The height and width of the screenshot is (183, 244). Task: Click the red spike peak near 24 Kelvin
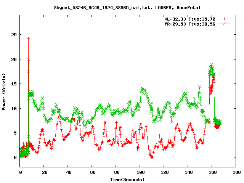pyautogui.click(x=28, y=39)
